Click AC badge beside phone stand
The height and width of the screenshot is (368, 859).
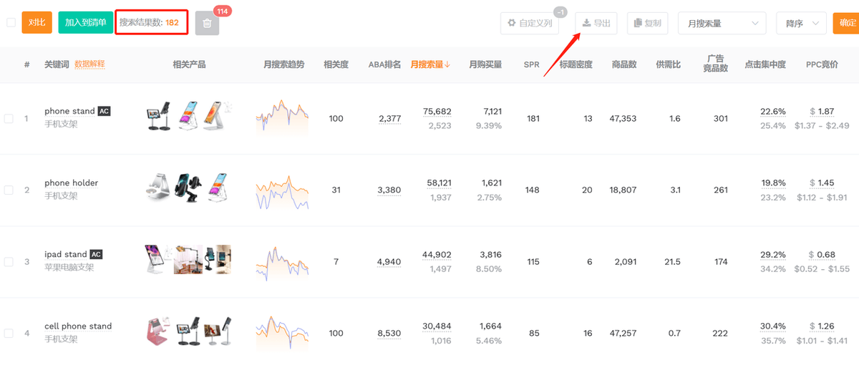click(x=105, y=111)
